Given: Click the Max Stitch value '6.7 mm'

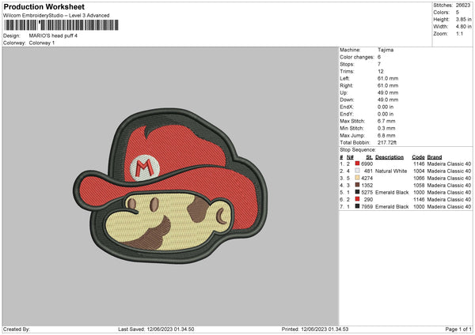Looking at the screenshot, I should click(386, 121).
